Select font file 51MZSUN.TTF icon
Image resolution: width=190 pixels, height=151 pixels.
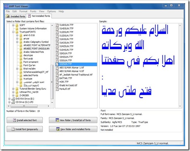(x=57, y=46)
